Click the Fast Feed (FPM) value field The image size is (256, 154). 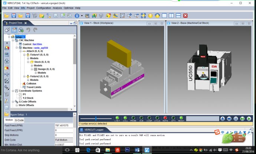coord(64,125)
